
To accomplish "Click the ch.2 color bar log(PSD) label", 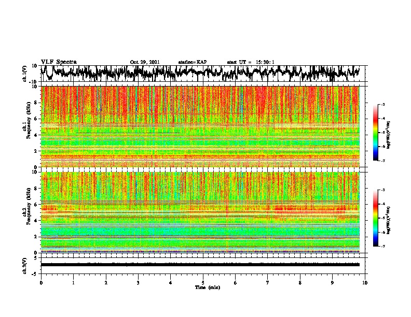I will pyautogui.click(x=389, y=220).
